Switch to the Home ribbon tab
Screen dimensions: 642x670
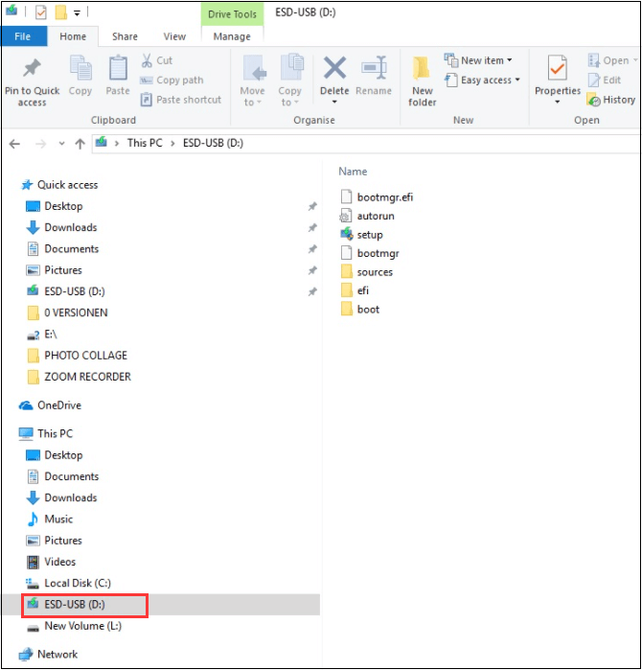(x=73, y=36)
